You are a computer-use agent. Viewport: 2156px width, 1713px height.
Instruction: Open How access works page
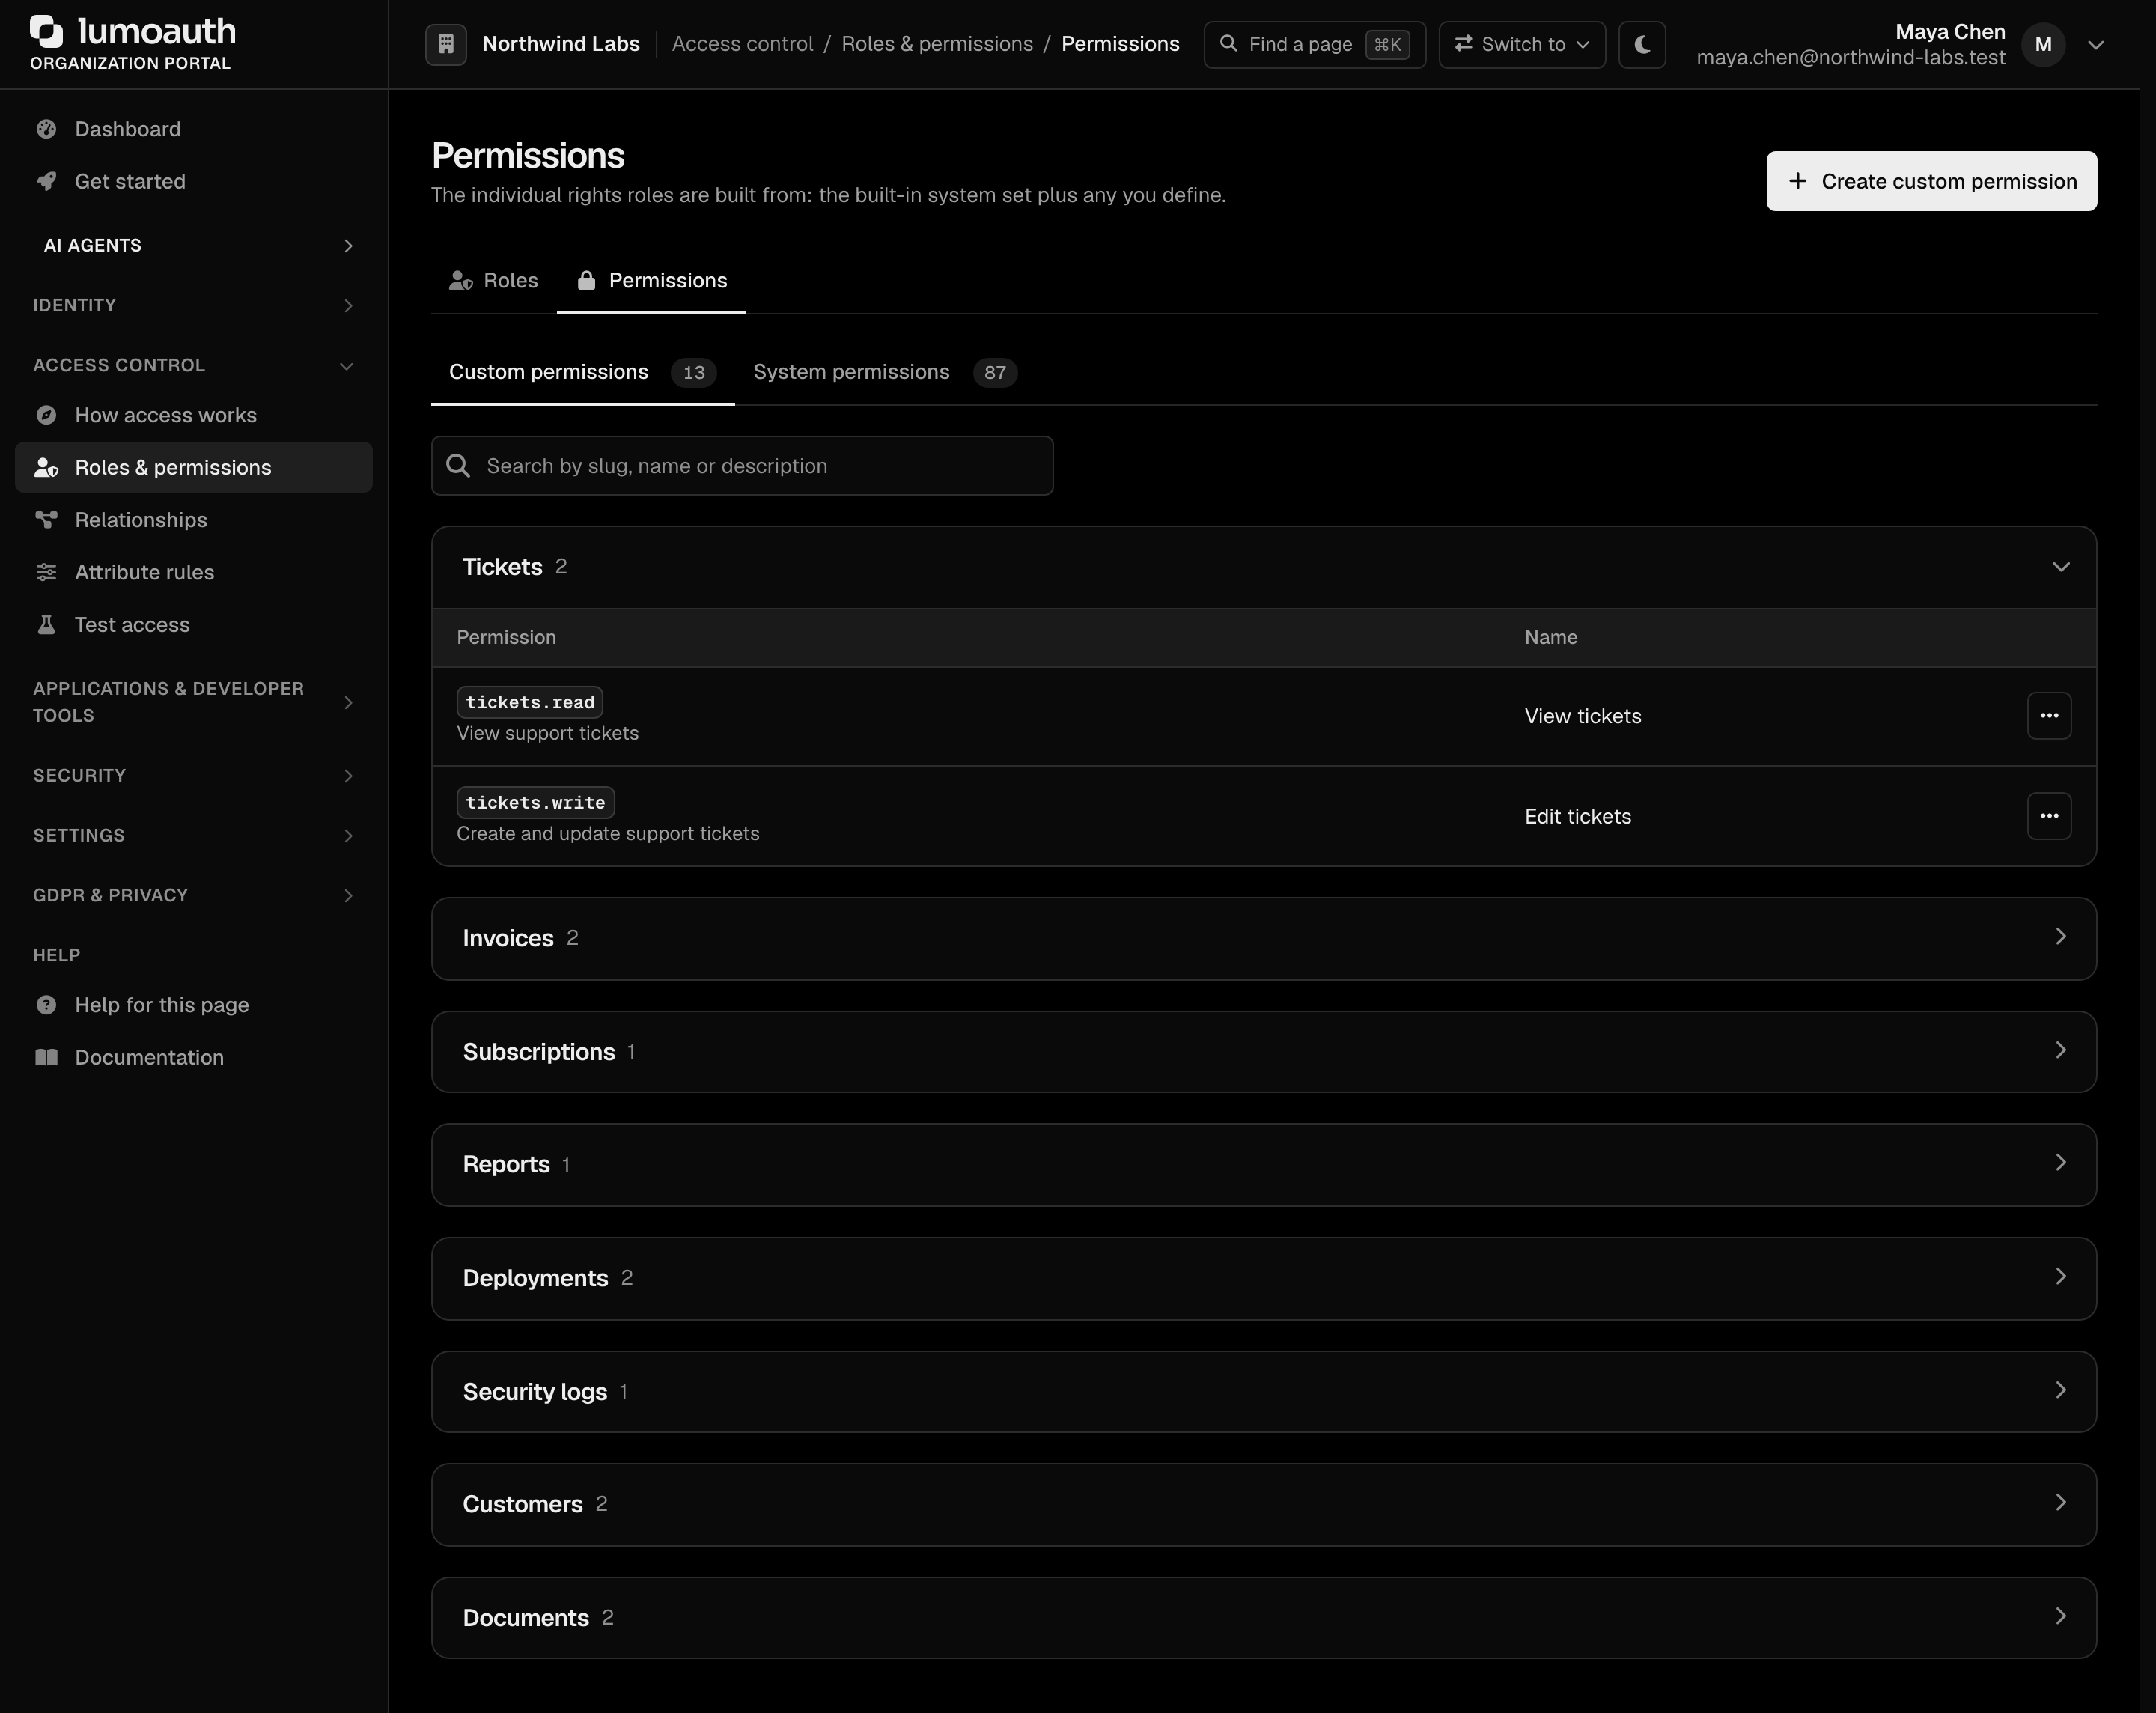194,415
